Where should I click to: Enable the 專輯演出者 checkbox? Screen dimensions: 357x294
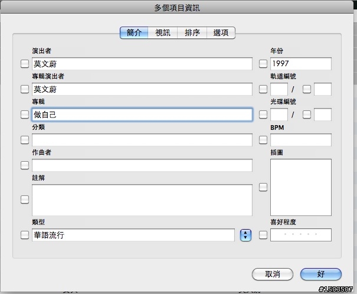tap(25, 89)
